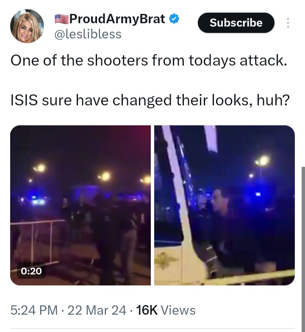This screenshot has width=305, height=332.
Task: Play the left video with 0:20 duration
Action: click(x=80, y=205)
